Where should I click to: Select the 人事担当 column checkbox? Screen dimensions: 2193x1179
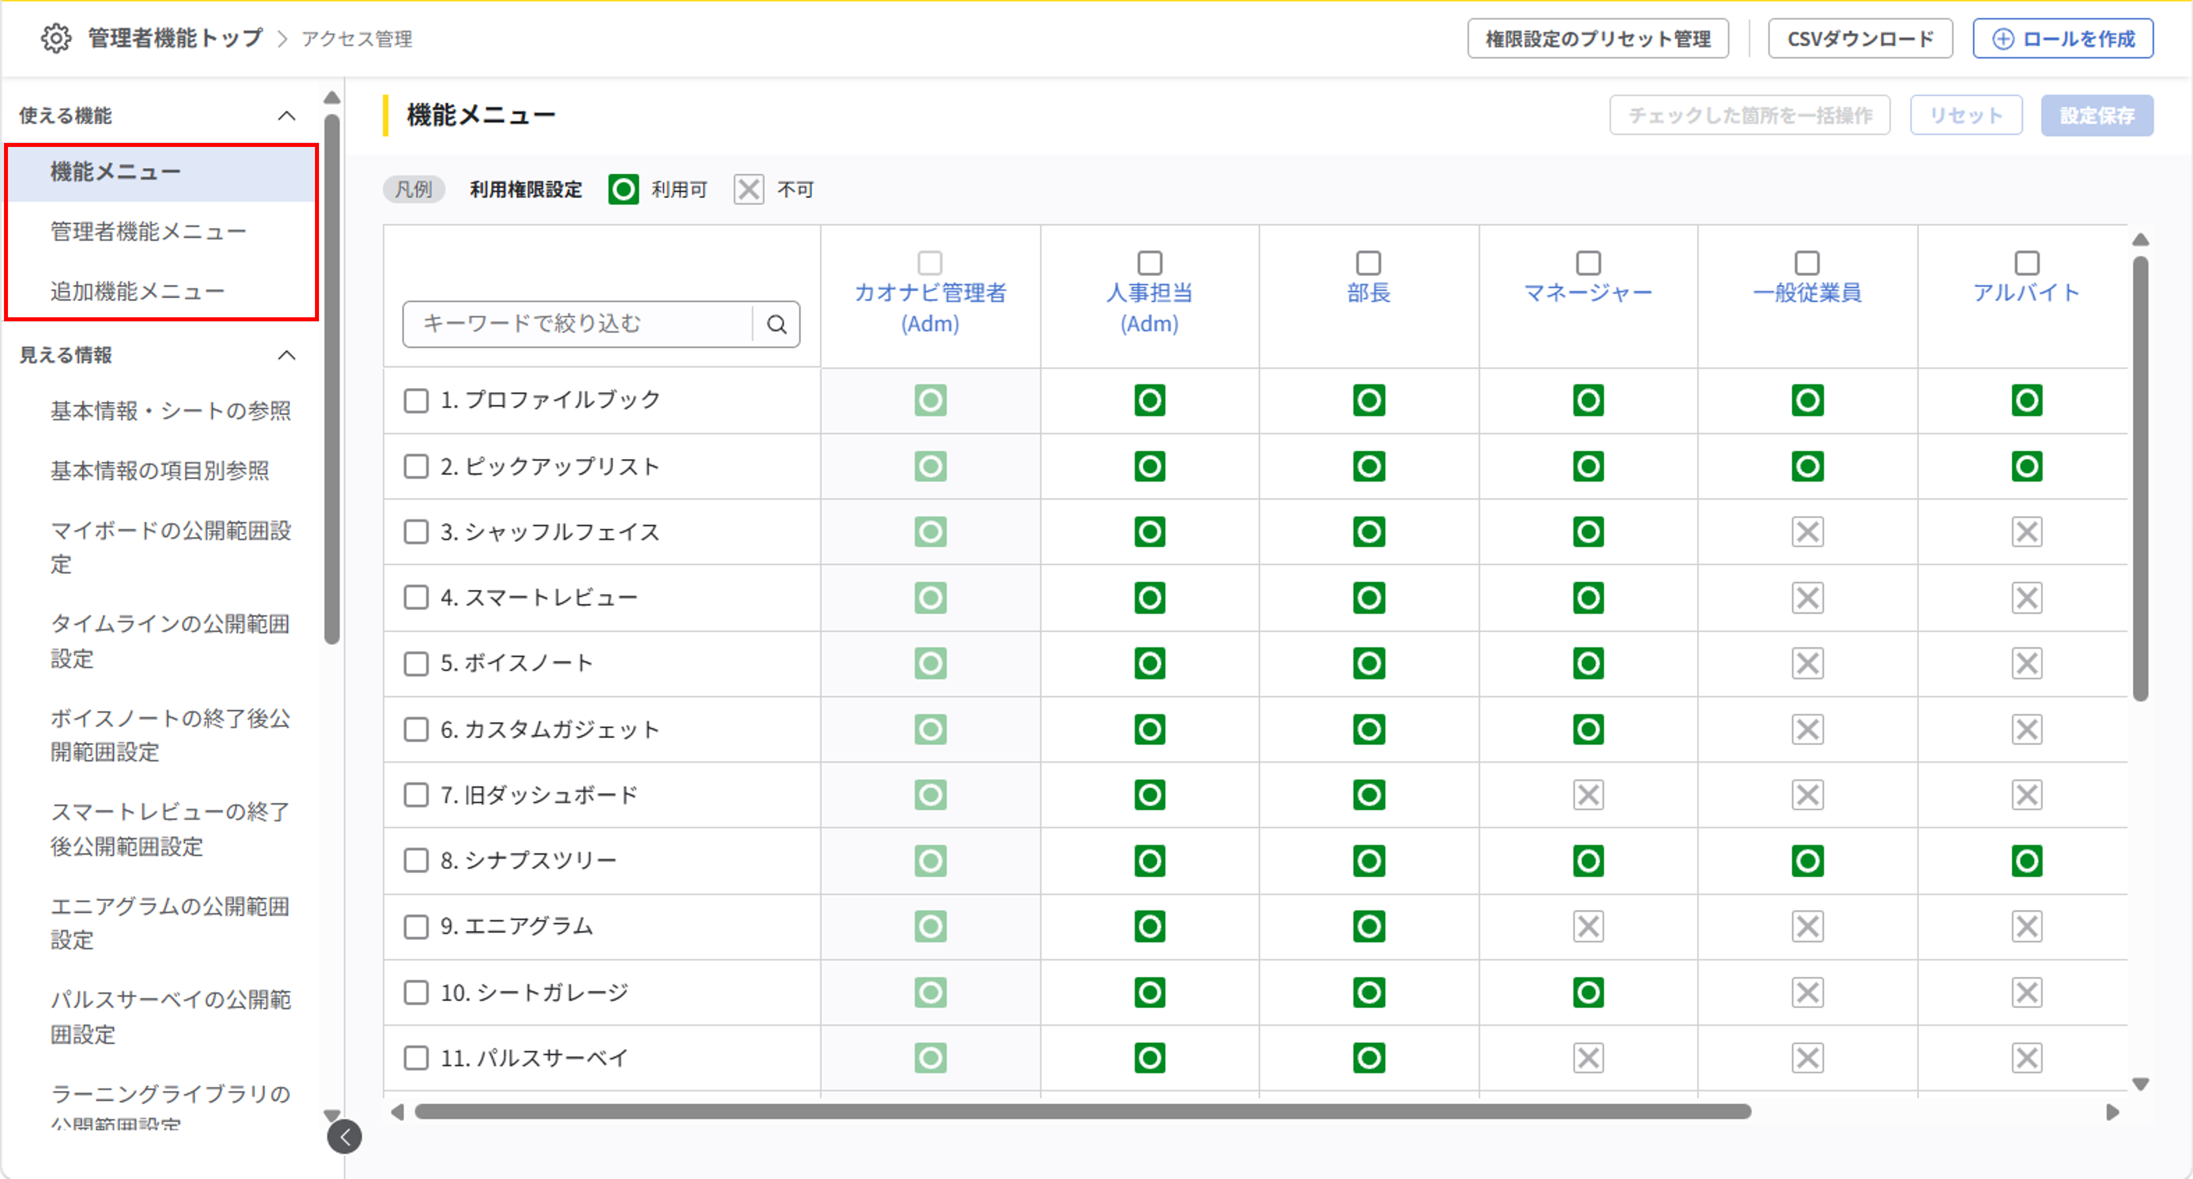1149,262
